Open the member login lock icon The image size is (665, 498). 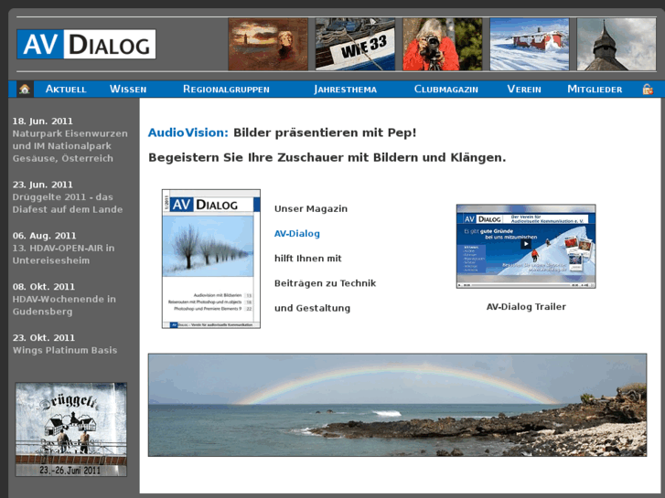648,89
